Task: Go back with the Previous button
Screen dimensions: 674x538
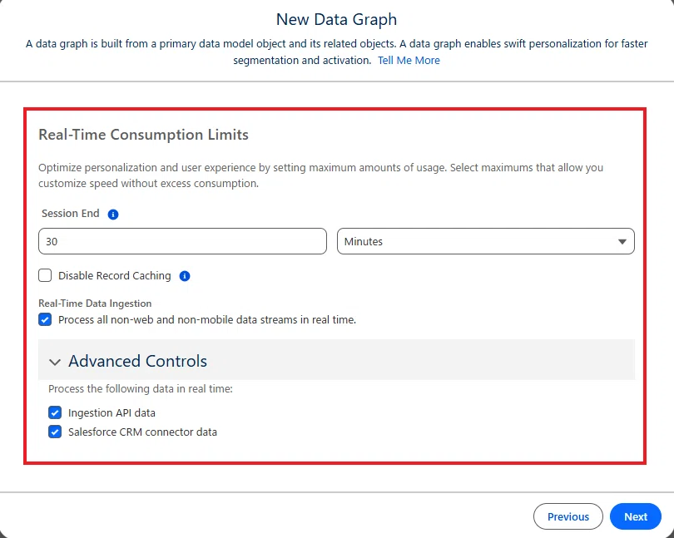Action: coord(567,516)
